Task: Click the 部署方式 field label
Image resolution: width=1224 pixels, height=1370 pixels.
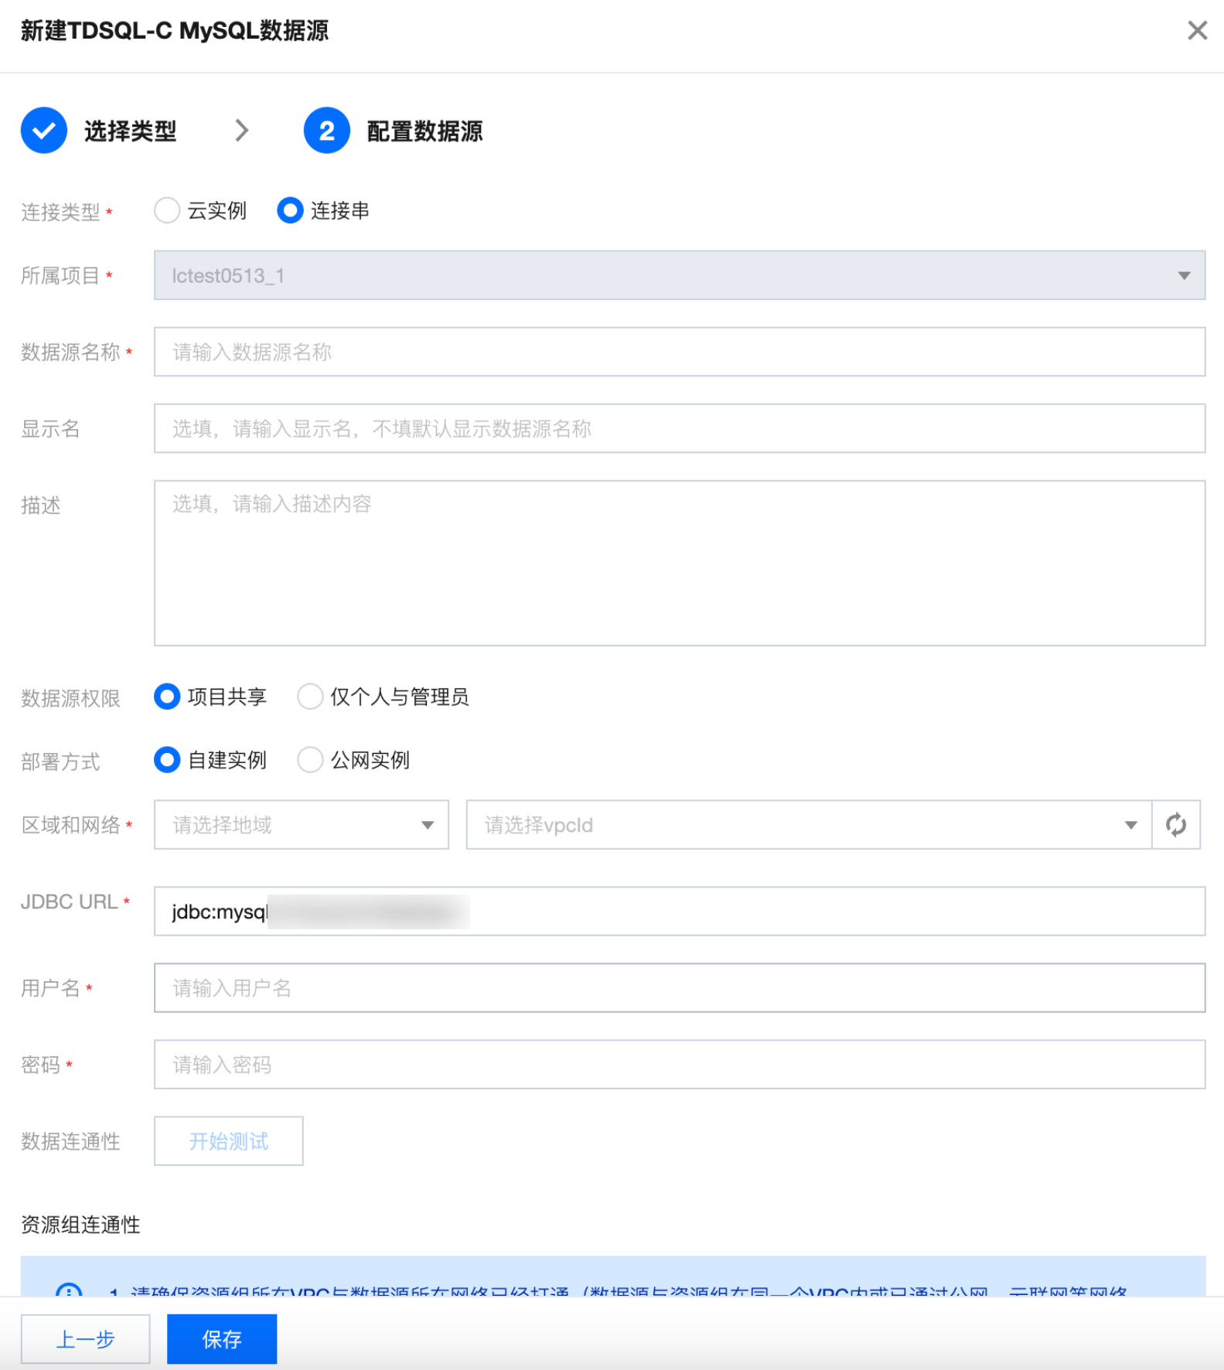Action: pyautogui.click(x=60, y=762)
